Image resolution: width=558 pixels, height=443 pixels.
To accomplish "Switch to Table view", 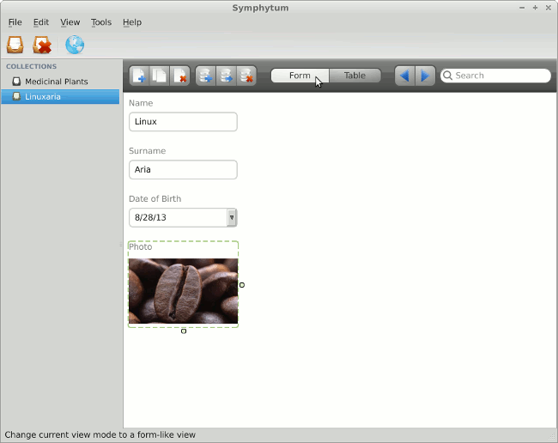I will tap(355, 76).
